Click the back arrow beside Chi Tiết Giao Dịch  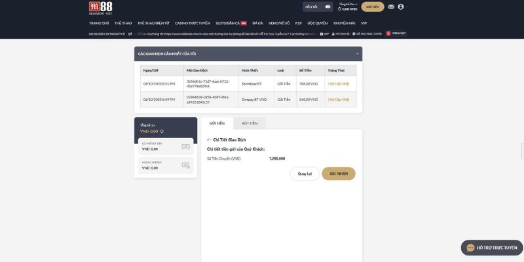coord(209,140)
